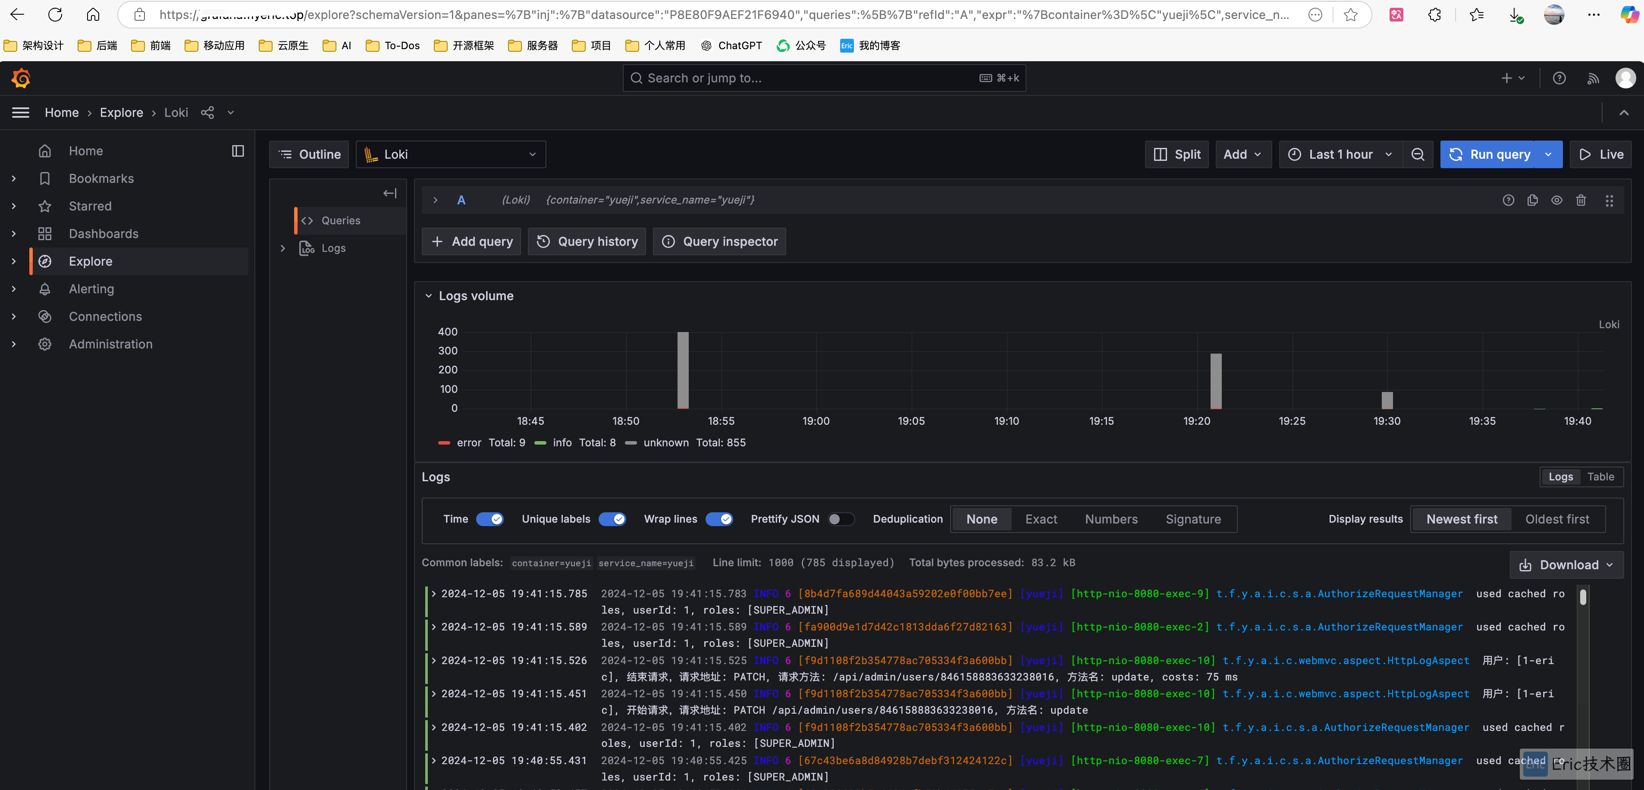Select Exact deduplication option

coord(1041,519)
